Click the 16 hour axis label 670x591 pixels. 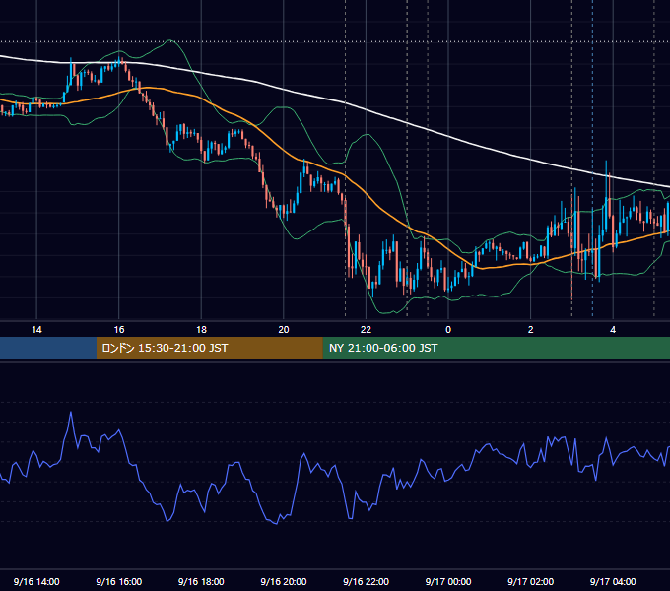119,330
